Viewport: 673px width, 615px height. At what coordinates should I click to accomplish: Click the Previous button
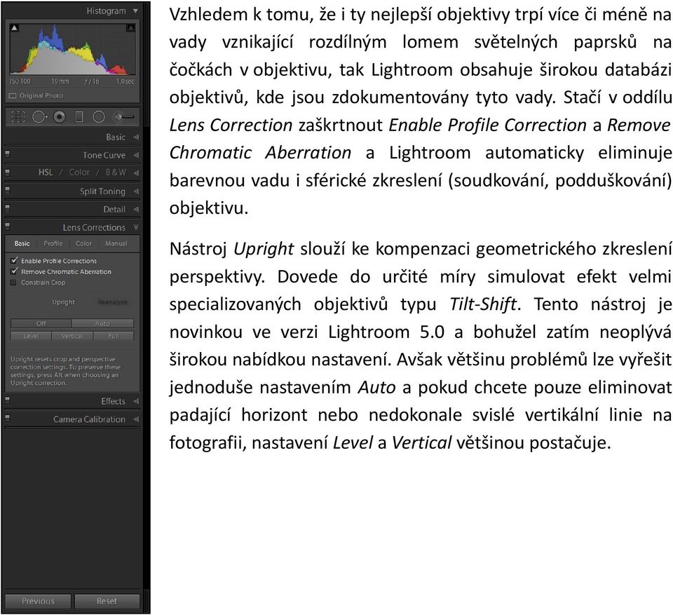point(38,601)
